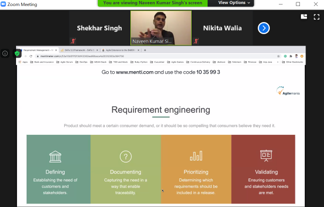Click the orange update icon

click(302, 56)
